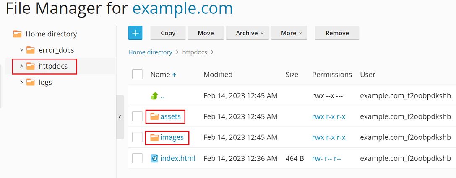The image size is (456, 178).
Task: Check the box next to assets
Action: pos(137,117)
